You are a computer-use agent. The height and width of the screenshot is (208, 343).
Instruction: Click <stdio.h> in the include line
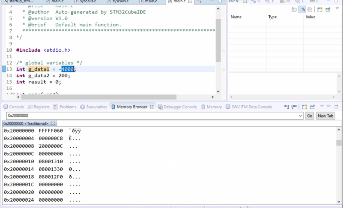[57, 50]
